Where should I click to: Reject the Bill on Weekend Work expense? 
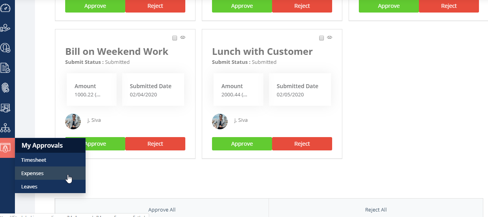155,144
